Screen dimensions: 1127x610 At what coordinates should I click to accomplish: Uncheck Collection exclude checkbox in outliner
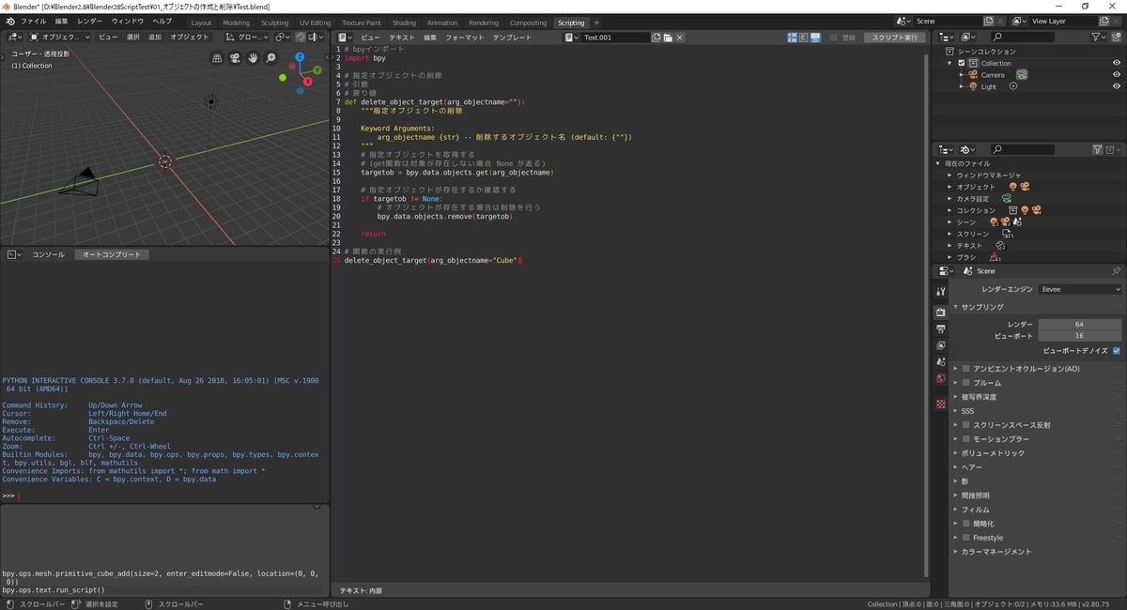[x=962, y=63]
